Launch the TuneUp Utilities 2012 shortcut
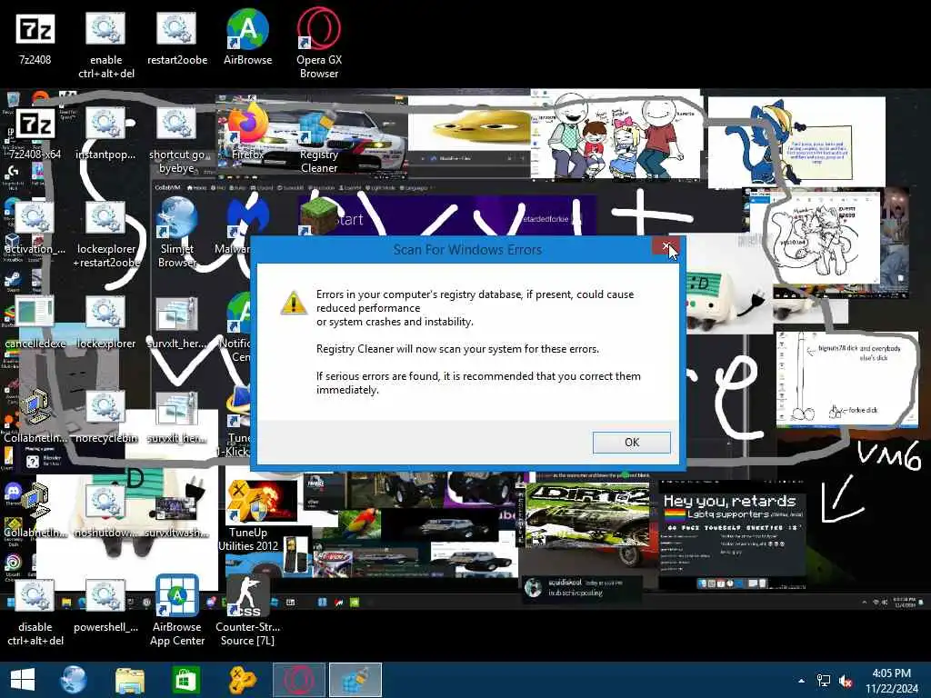This screenshot has width=931, height=698. pos(247,517)
